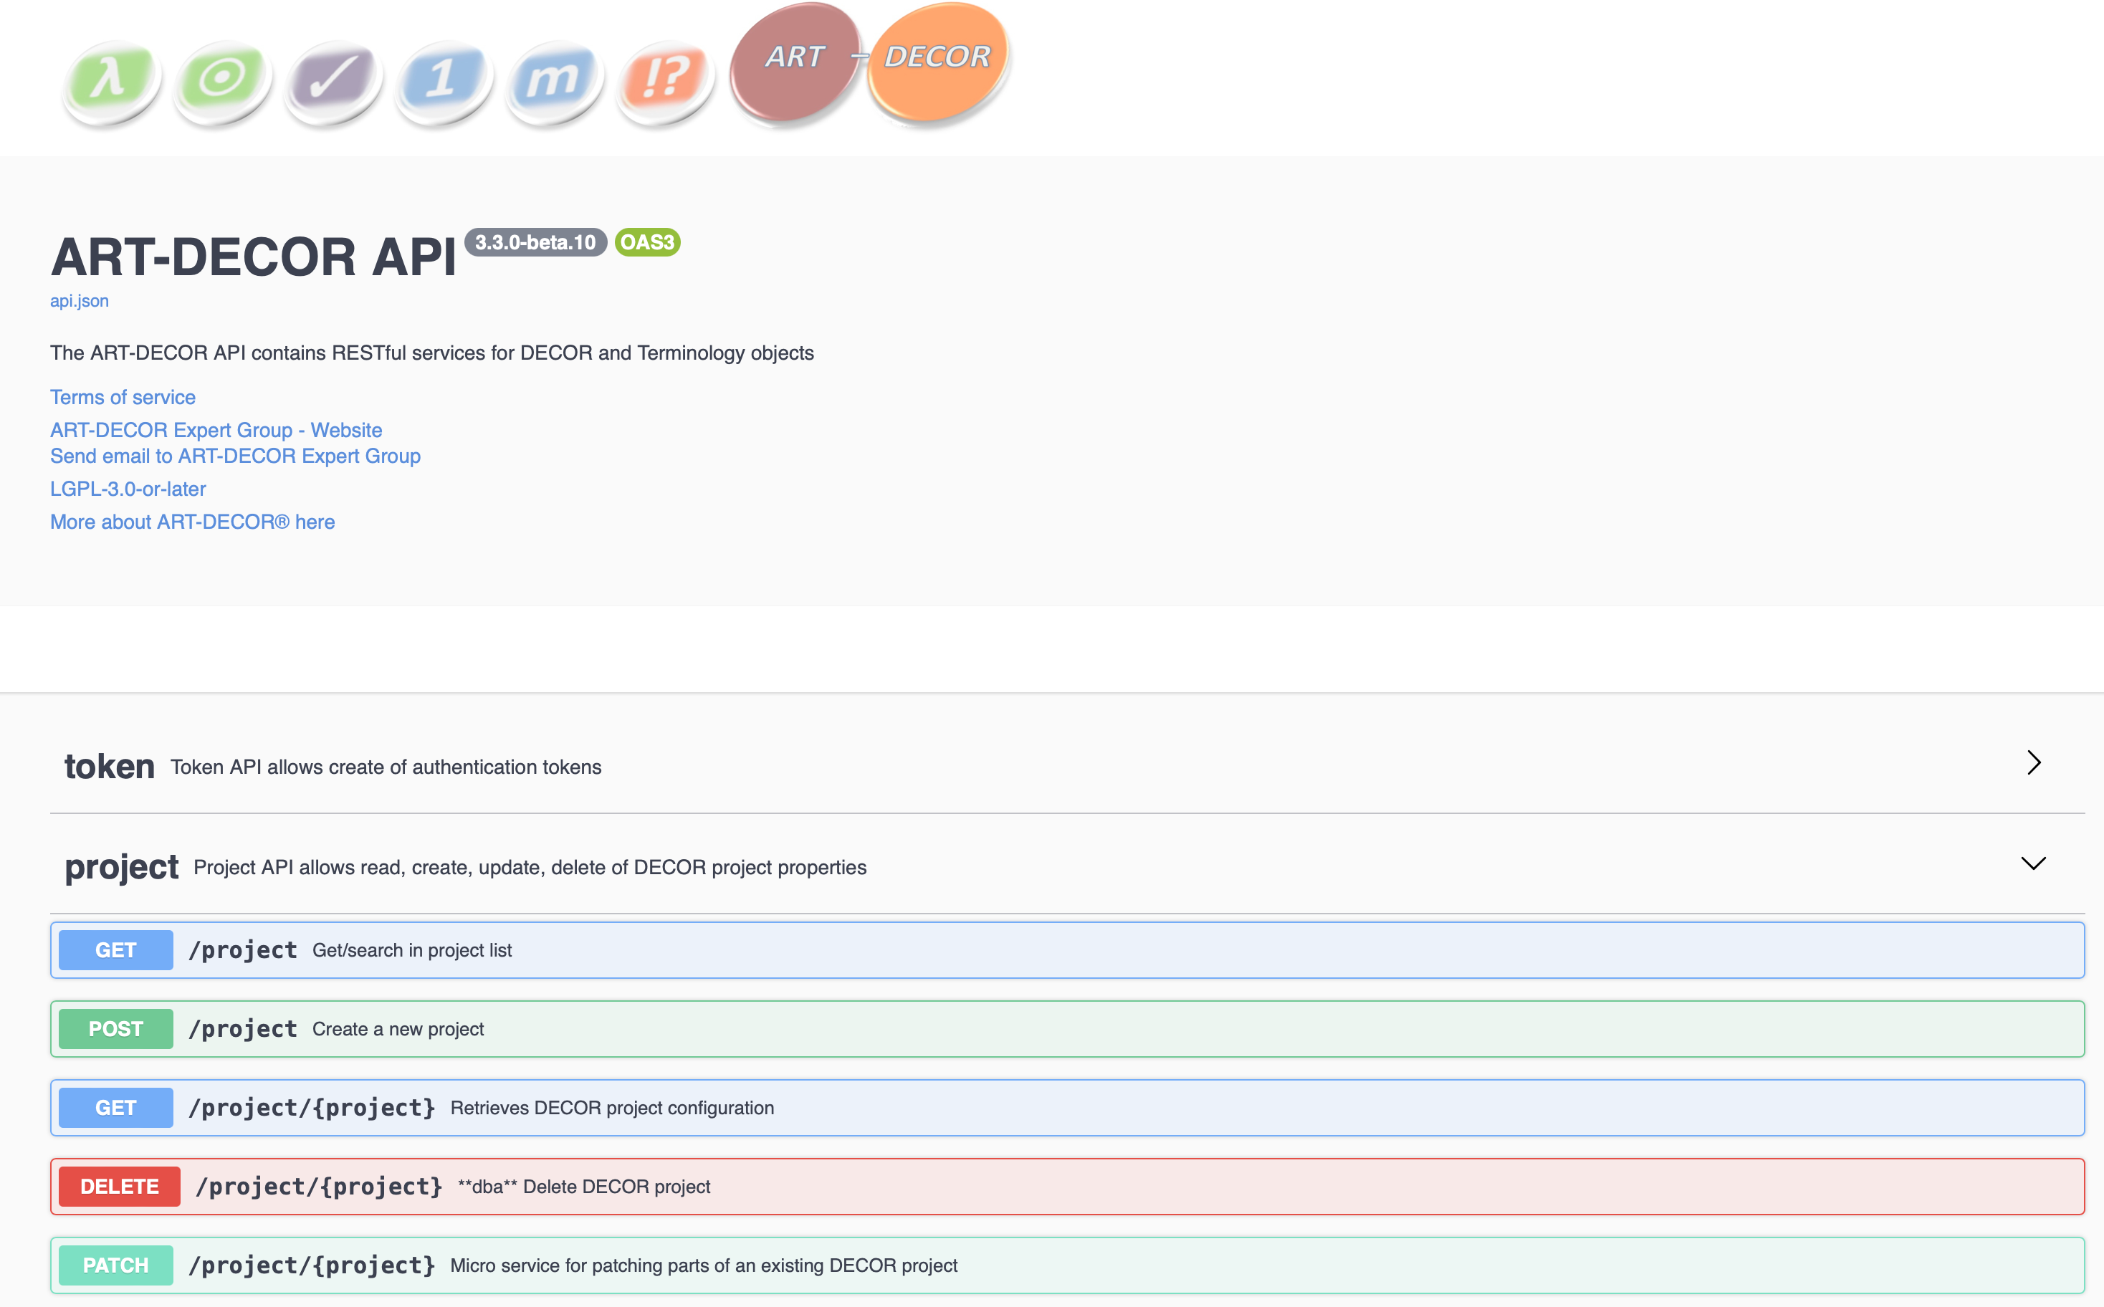Open the api.json link
The image size is (2104, 1307).
coord(80,301)
